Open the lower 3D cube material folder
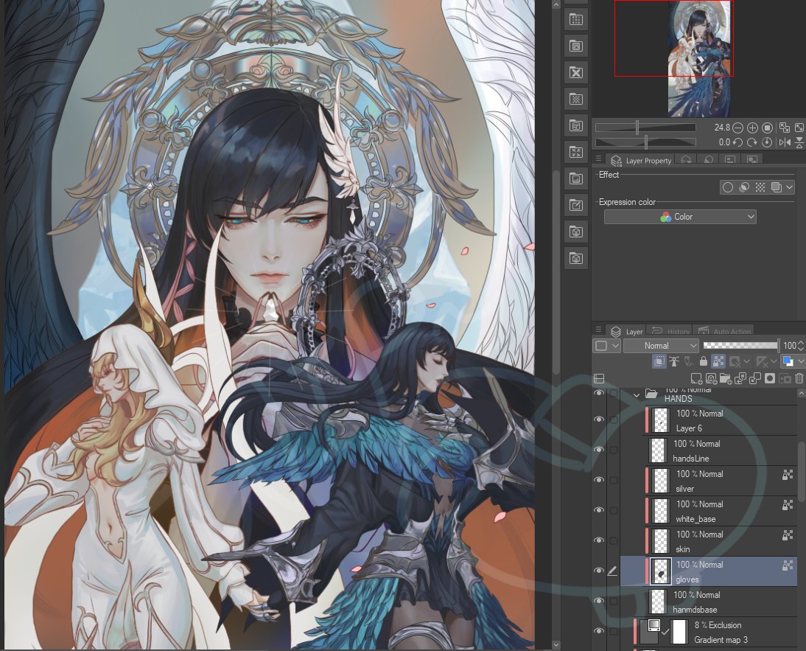Screen dimensions: 806x651 pyautogui.click(x=575, y=258)
